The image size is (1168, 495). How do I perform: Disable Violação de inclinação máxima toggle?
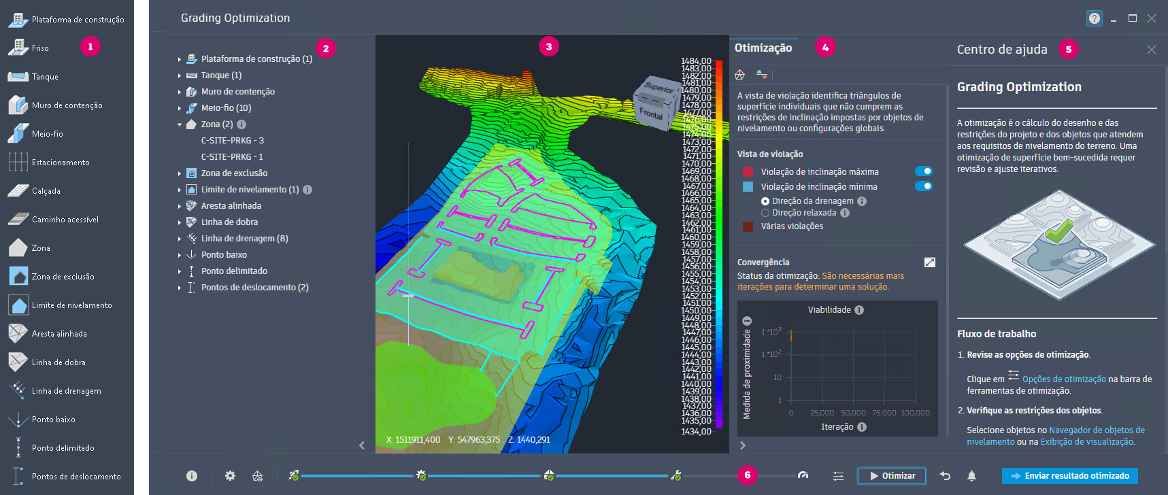pos(923,171)
